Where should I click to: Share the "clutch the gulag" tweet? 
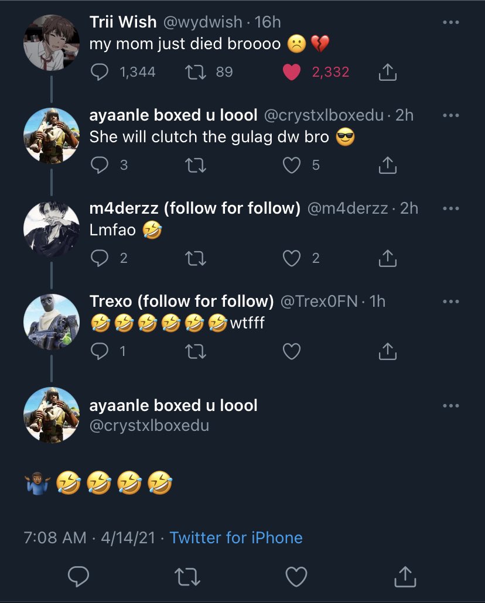[387, 165]
